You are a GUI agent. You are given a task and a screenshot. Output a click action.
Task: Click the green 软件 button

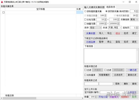coord(134,97)
